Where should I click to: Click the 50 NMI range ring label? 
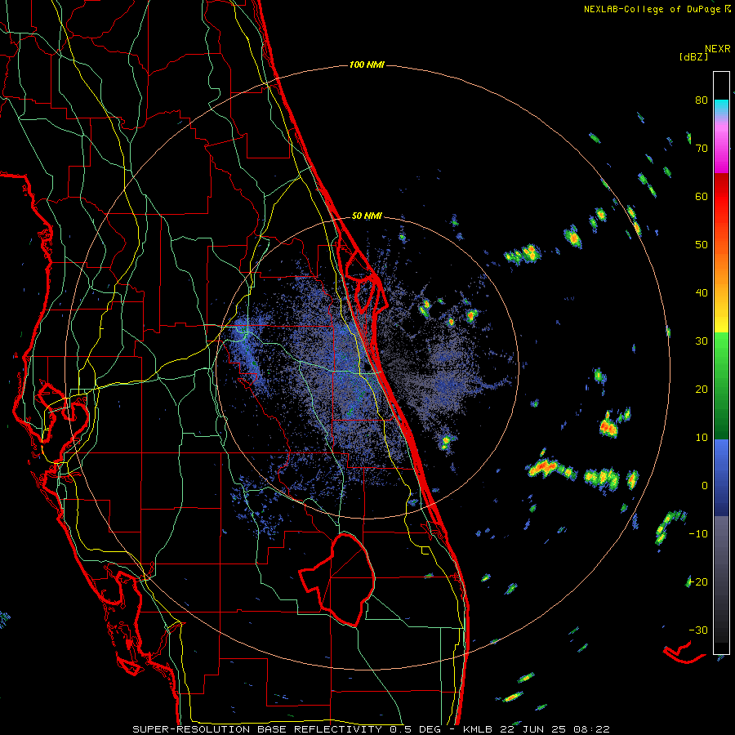[x=367, y=216]
